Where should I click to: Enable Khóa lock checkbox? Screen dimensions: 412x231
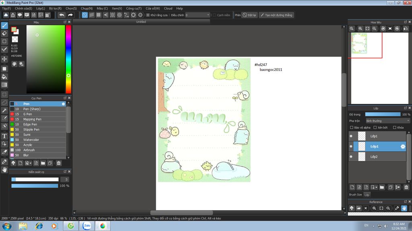coord(394,128)
